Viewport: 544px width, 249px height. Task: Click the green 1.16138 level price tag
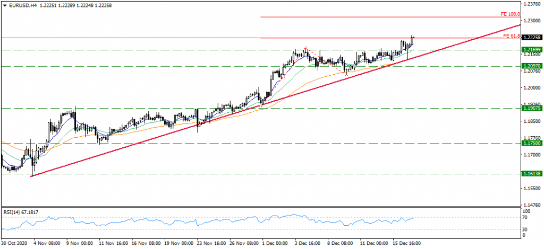[x=532, y=173]
